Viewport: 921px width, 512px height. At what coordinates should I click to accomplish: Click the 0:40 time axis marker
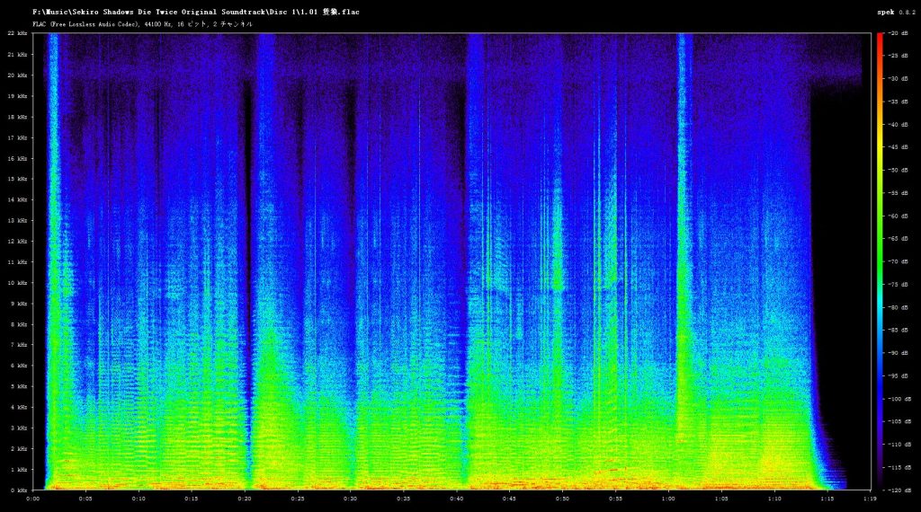[x=456, y=499]
